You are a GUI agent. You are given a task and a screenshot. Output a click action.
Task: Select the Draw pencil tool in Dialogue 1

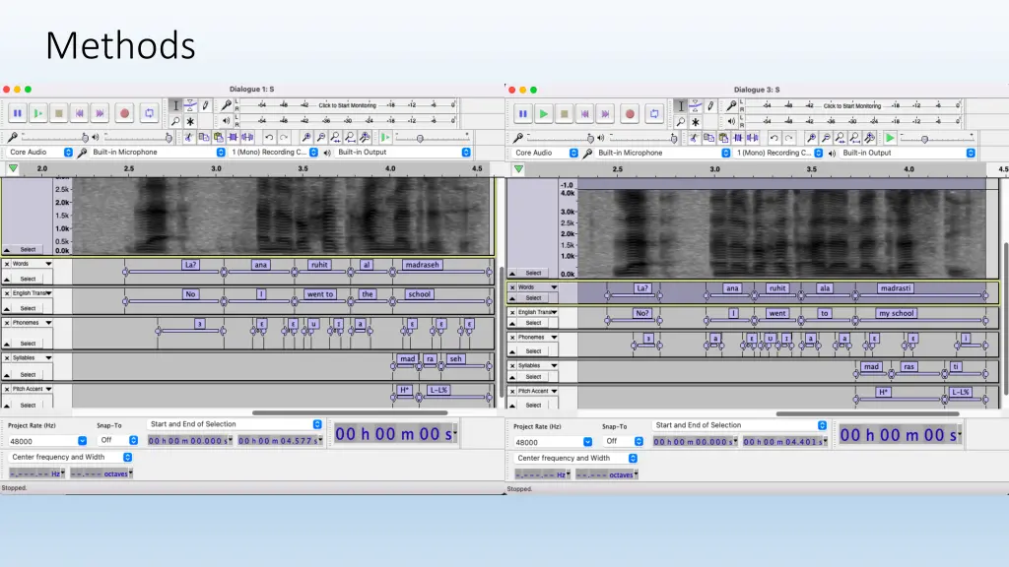(x=205, y=105)
